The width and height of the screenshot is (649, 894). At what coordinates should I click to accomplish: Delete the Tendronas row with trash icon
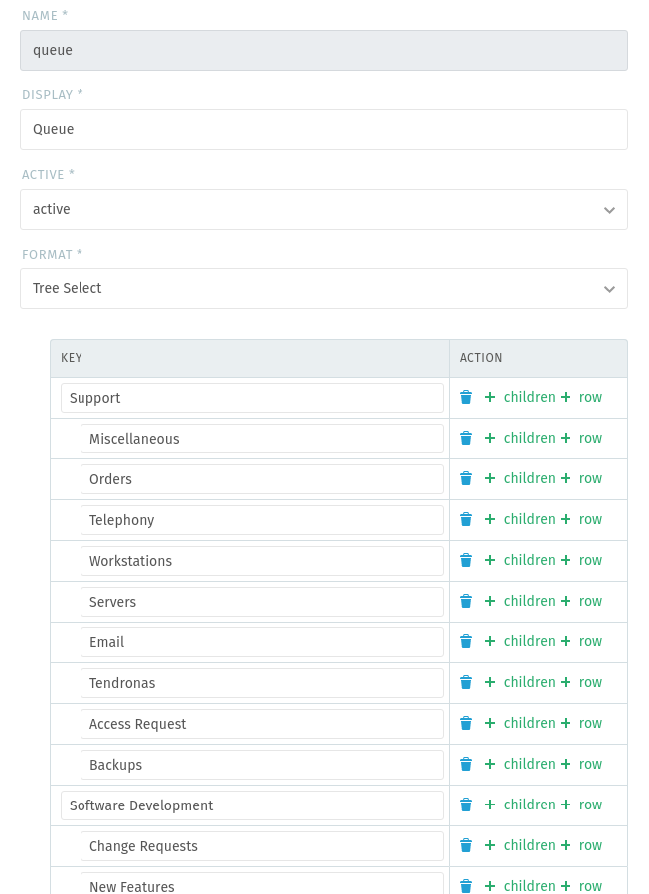[466, 682]
